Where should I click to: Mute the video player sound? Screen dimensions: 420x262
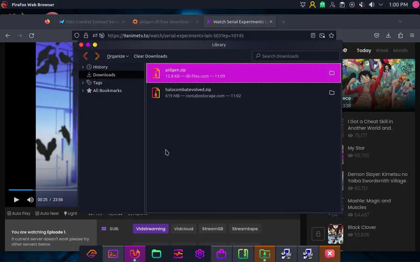[30, 200]
